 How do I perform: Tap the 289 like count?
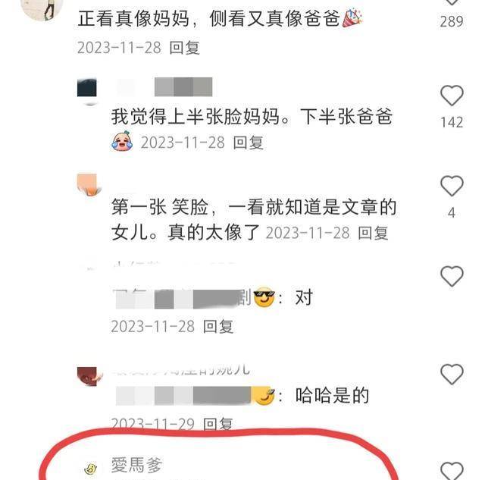[x=452, y=22]
